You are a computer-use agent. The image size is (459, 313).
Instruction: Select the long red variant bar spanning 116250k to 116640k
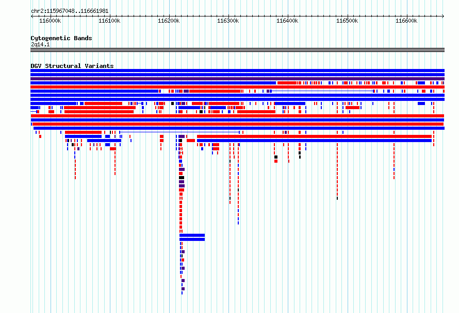tap(315, 136)
